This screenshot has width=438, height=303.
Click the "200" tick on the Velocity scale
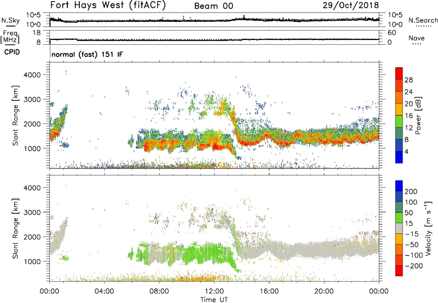click(411, 191)
